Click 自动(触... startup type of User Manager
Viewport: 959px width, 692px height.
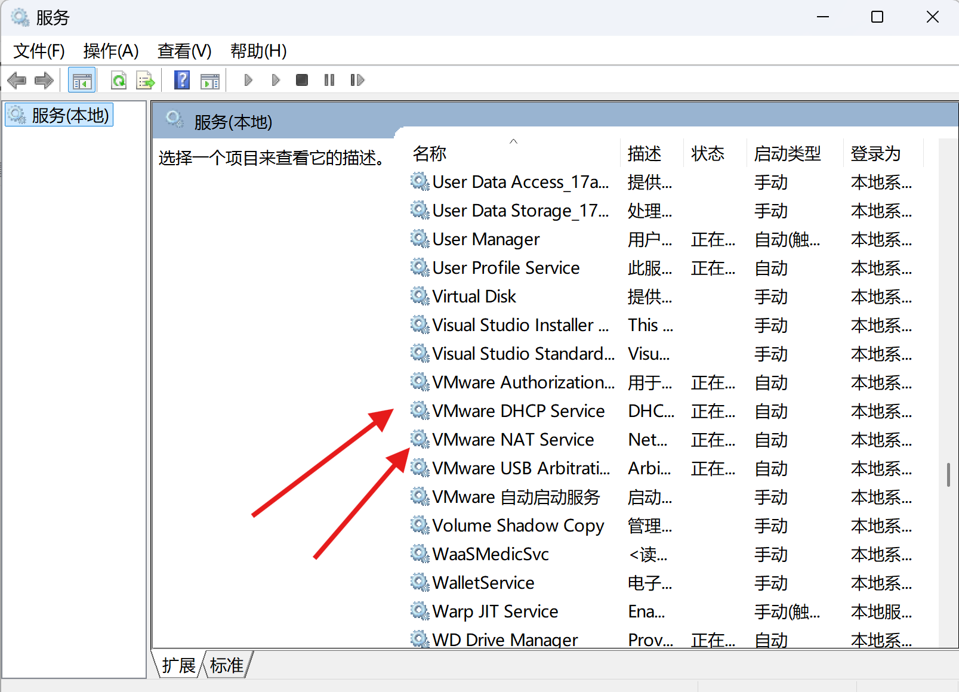787,240
